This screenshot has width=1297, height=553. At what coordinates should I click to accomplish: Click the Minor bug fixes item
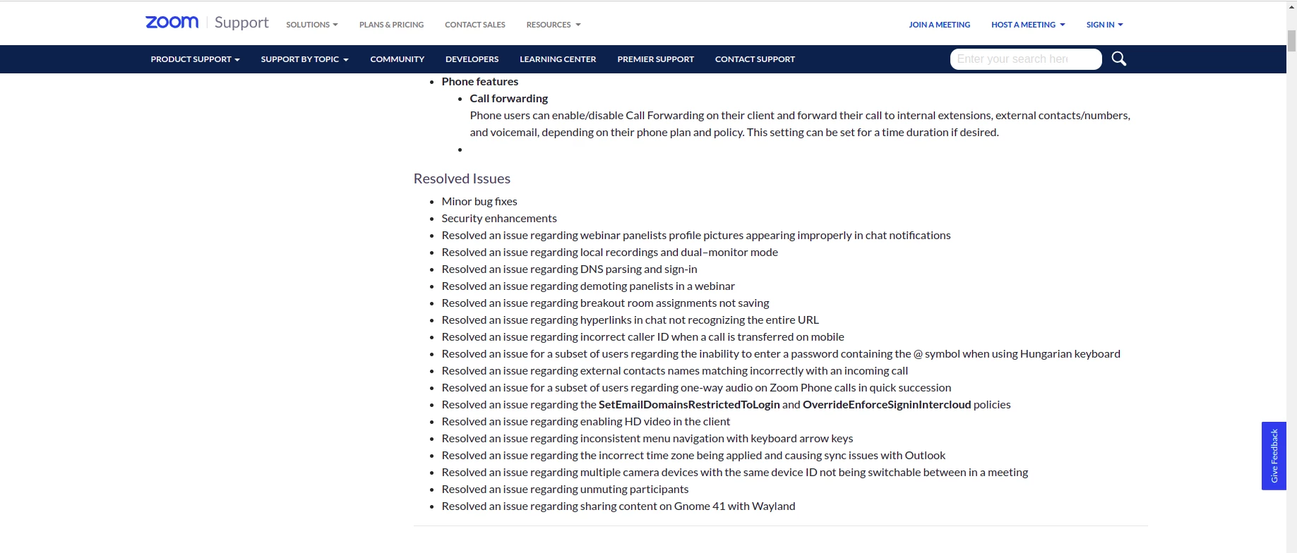click(x=479, y=202)
